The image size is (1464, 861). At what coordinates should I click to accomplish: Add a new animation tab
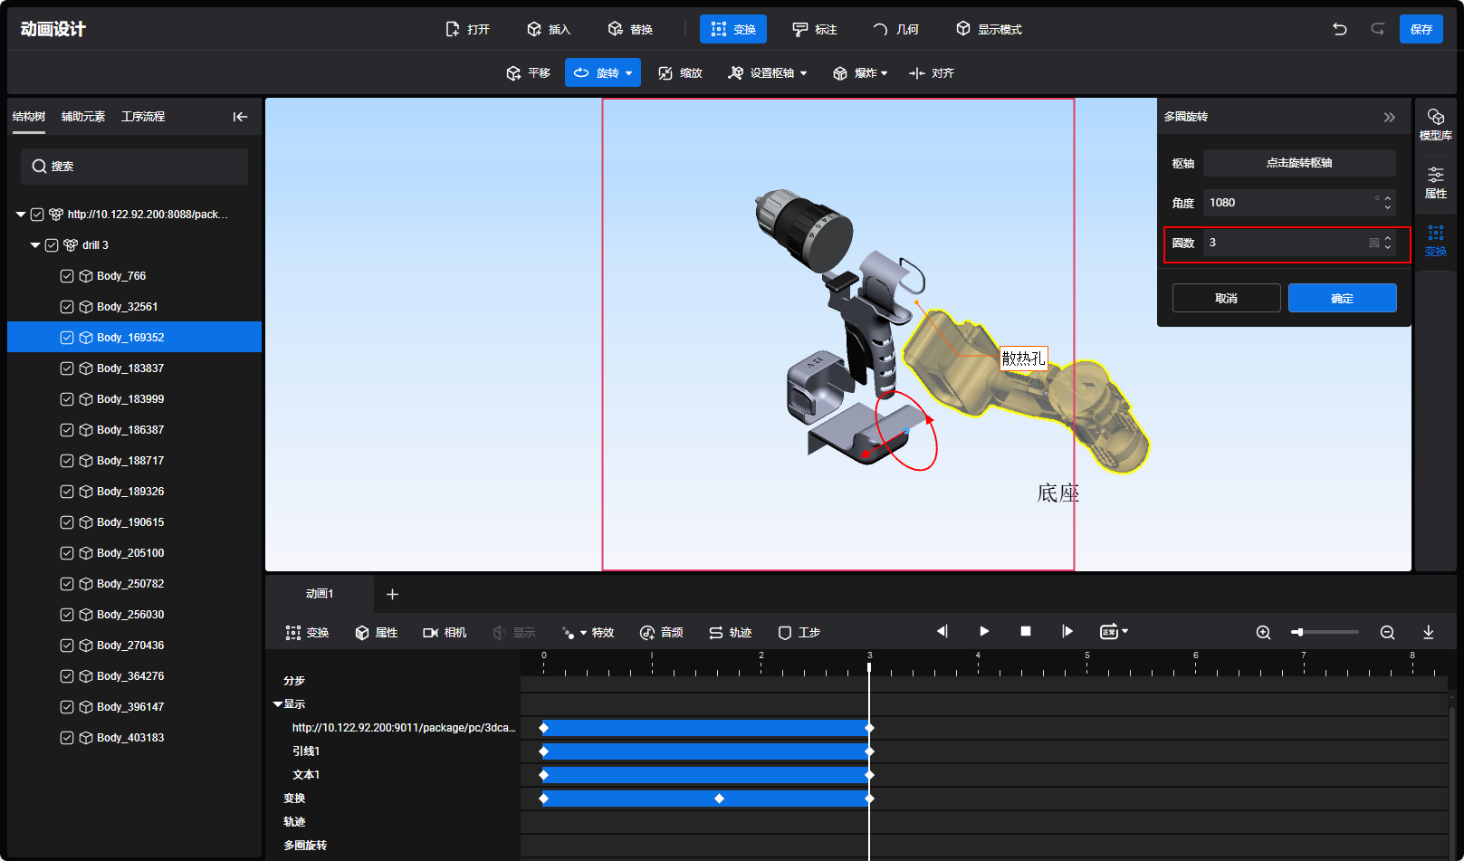pos(392,594)
